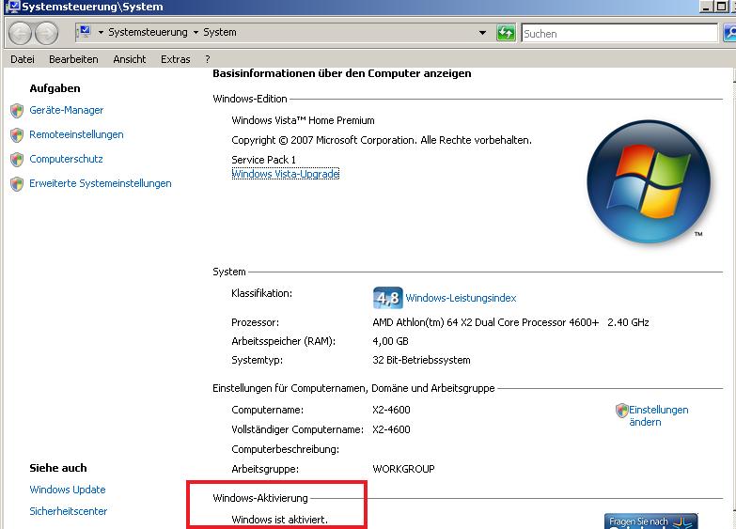Expand dropdown arrow before System breadcrumb
Viewport: 736px width, 529px height.
196,32
